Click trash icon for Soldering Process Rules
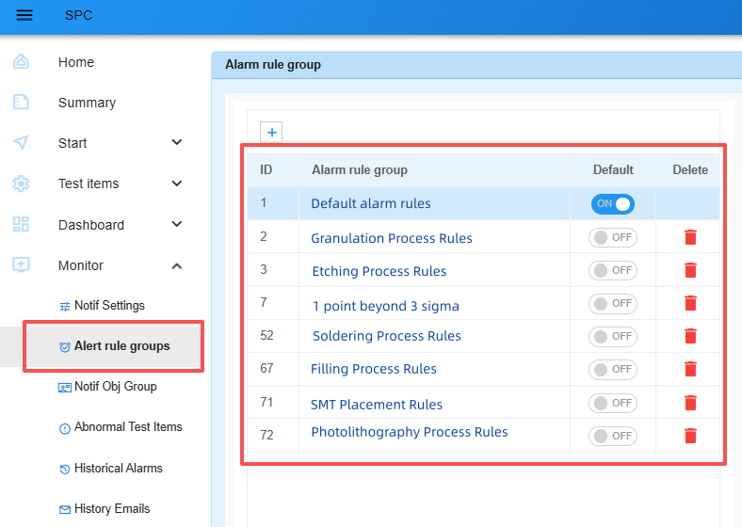This screenshot has width=742, height=527. pyautogui.click(x=690, y=336)
